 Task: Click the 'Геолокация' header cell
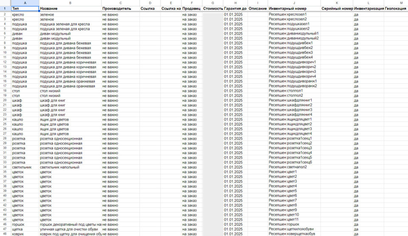click(396, 8)
